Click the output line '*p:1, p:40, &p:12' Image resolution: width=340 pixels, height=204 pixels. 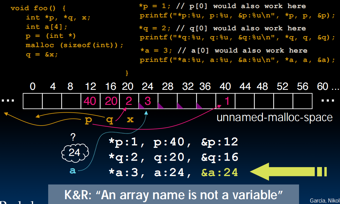click(x=173, y=142)
